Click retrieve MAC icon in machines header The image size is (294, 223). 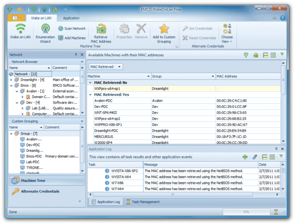256,55
